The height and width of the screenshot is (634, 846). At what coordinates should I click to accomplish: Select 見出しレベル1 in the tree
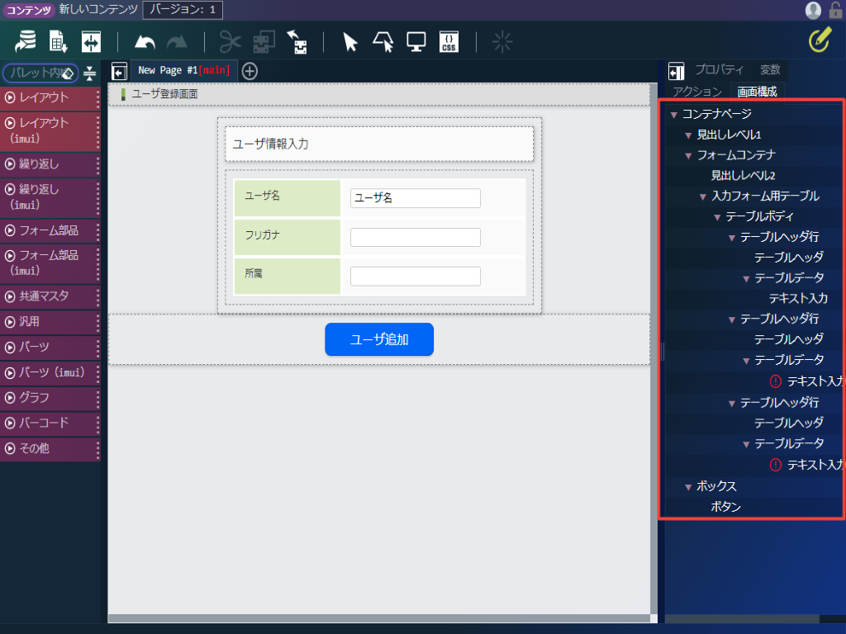(x=729, y=135)
